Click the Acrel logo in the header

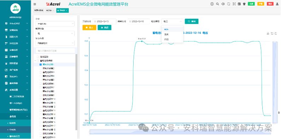53,4
